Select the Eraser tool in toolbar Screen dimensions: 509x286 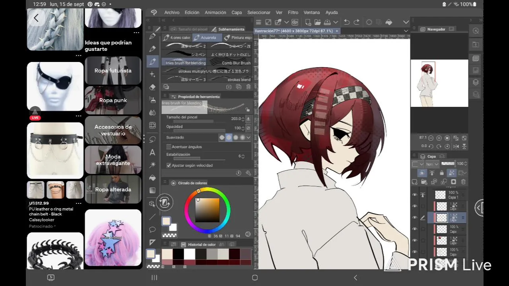coord(152,87)
